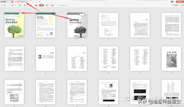Screen dimensions: 184x107
Task: Click the Print icon in quick toolbar
Action: [x=4, y=5]
